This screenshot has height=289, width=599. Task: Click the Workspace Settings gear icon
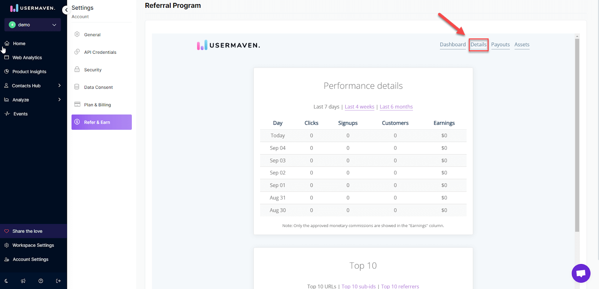tap(7, 245)
